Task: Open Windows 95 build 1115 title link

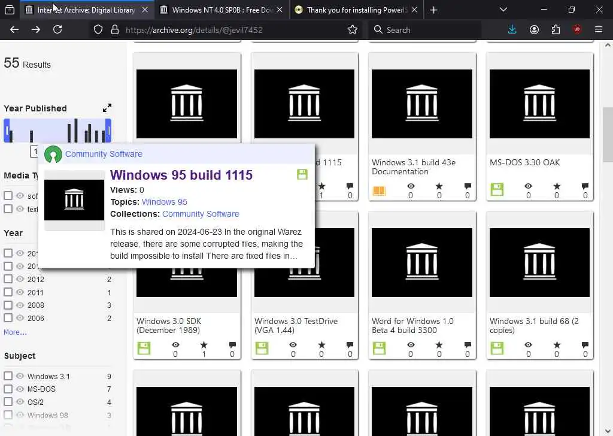Action: [x=181, y=175]
